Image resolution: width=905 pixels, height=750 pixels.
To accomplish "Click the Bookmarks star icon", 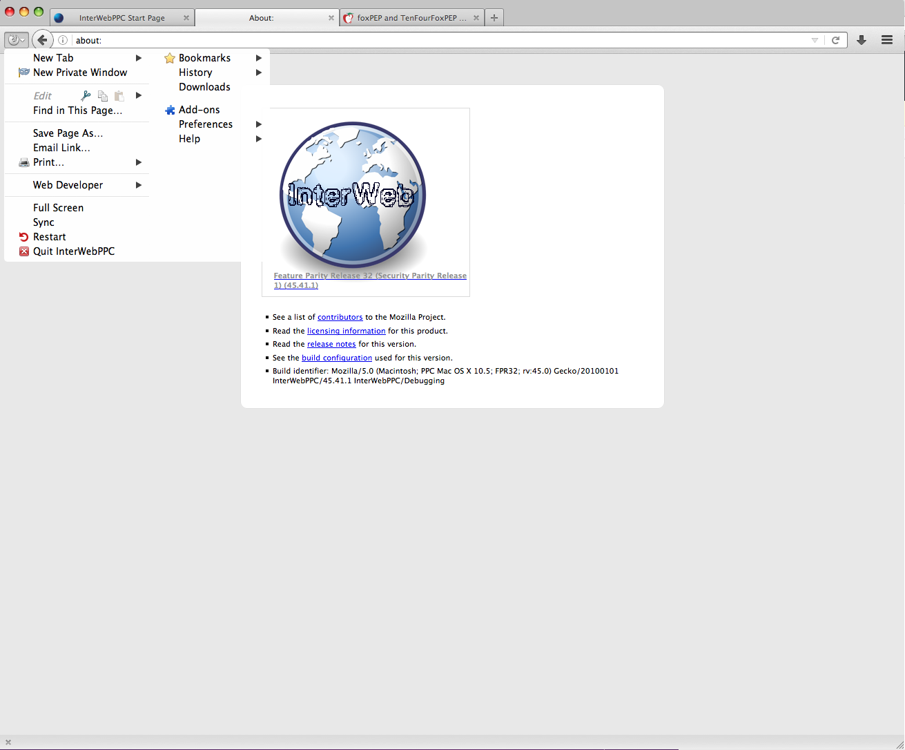I will [170, 58].
